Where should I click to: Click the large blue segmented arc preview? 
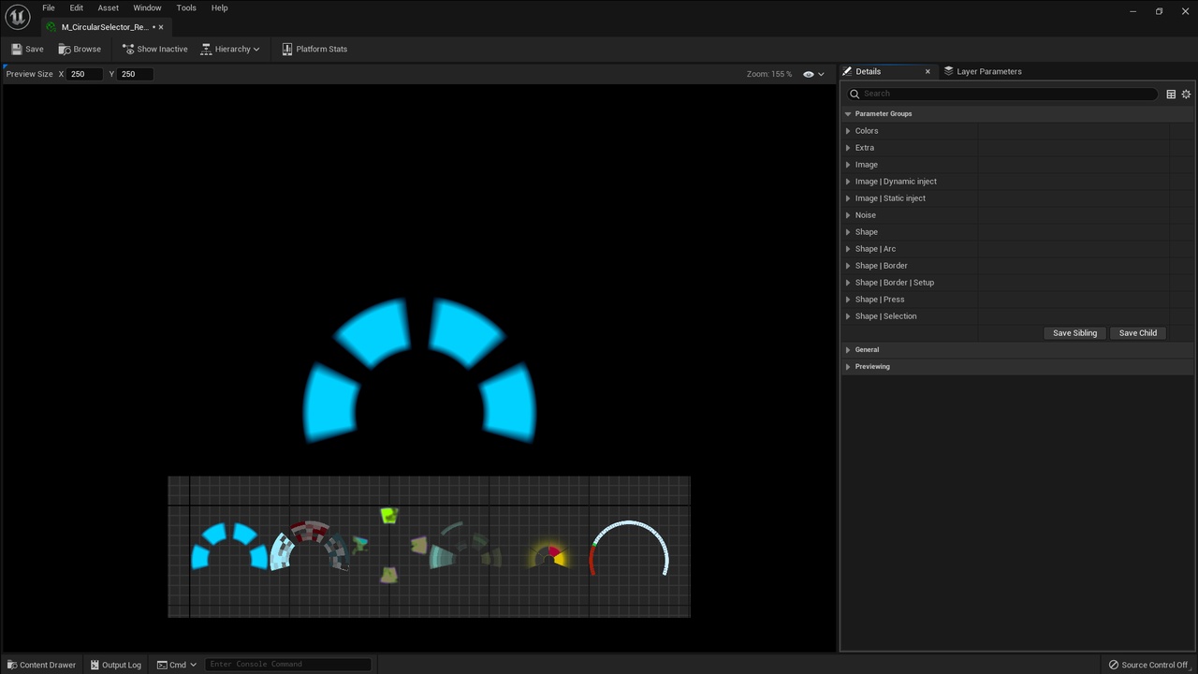tap(419, 370)
